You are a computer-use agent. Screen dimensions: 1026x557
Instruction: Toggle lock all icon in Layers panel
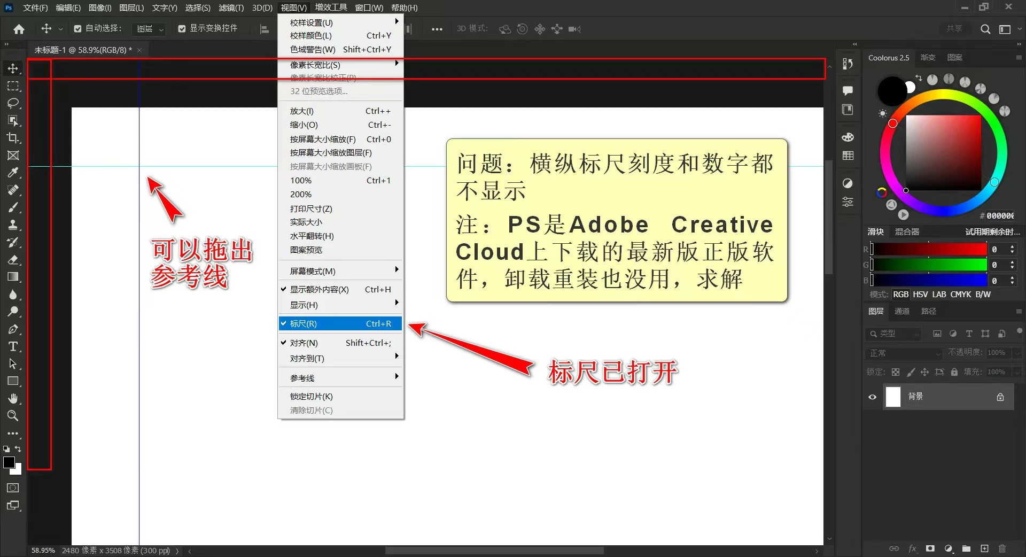pyautogui.click(x=954, y=372)
